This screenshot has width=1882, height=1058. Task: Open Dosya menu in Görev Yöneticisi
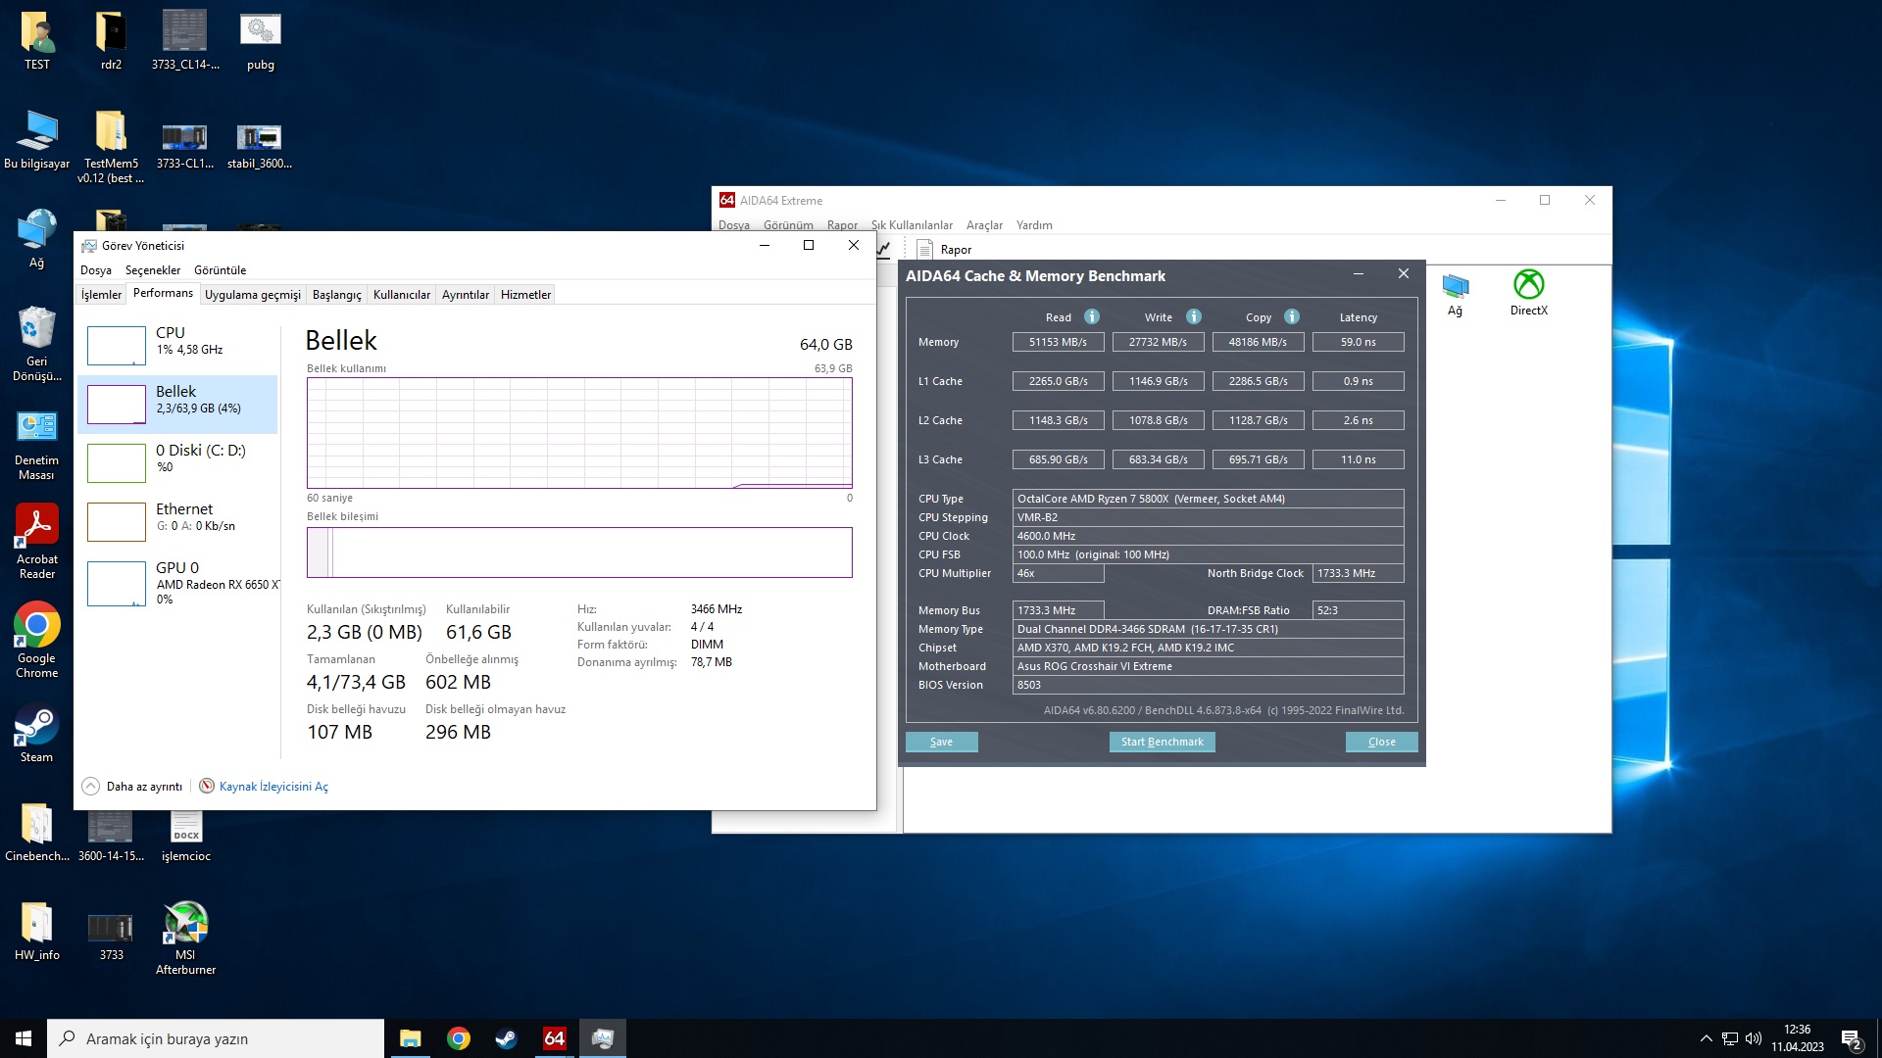click(96, 270)
